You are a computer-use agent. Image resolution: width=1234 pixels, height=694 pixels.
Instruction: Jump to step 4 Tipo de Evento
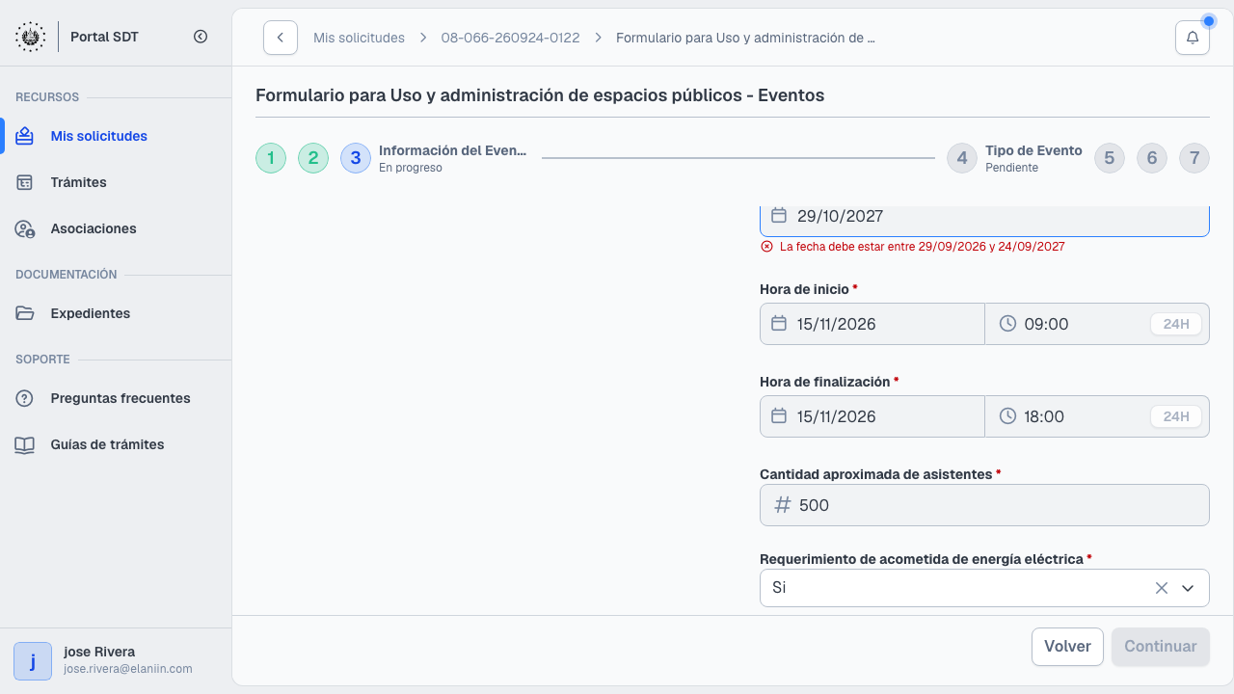pyautogui.click(x=962, y=158)
